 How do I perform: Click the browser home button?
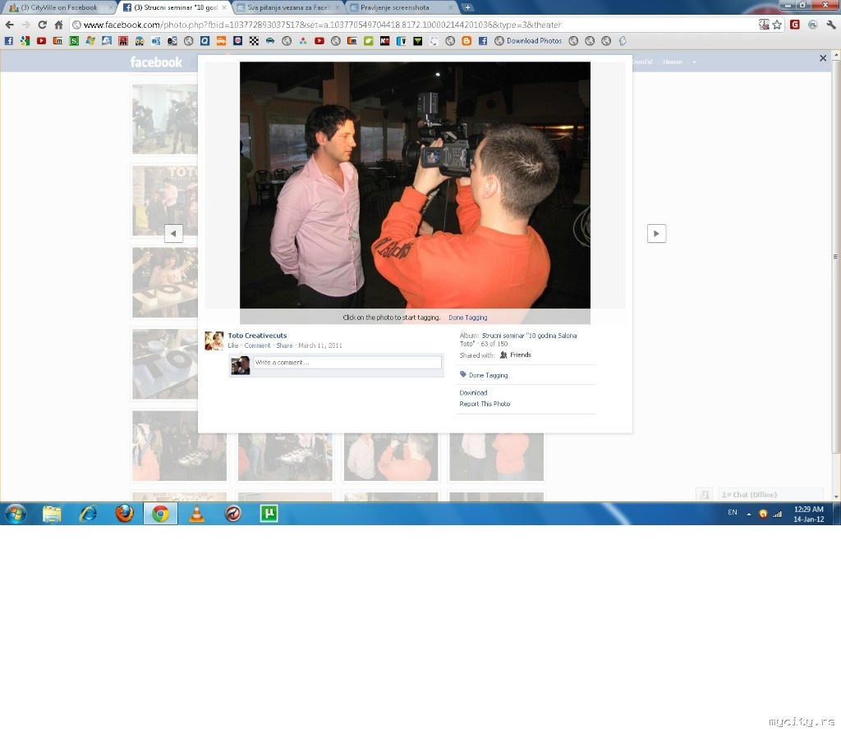58,25
